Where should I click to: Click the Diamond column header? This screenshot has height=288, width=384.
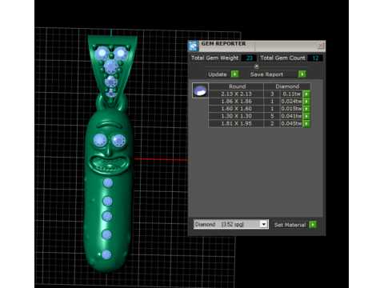287,86
